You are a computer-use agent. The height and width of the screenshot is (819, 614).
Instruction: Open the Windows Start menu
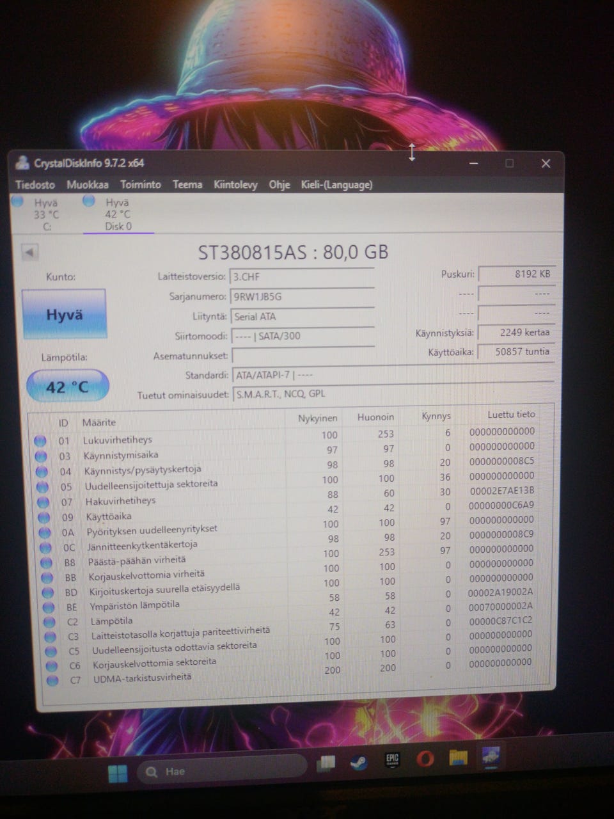(118, 774)
